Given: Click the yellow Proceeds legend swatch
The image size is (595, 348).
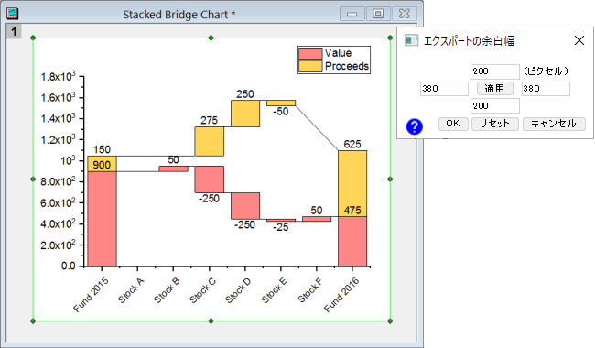Looking at the screenshot, I should tap(310, 66).
